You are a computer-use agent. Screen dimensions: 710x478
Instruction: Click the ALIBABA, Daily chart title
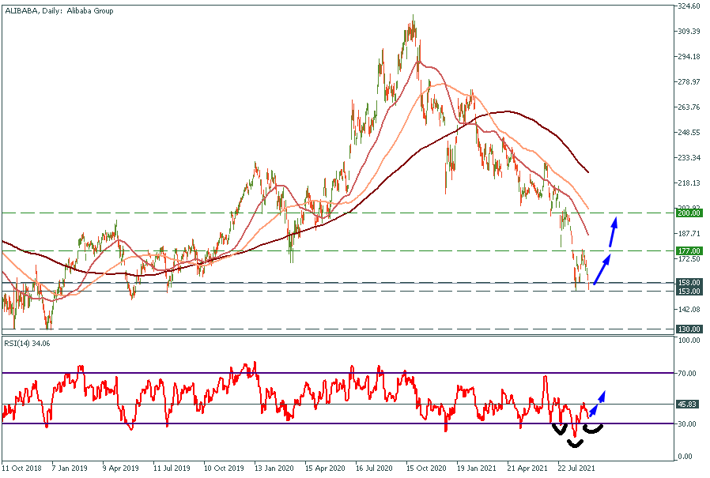coord(59,11)
